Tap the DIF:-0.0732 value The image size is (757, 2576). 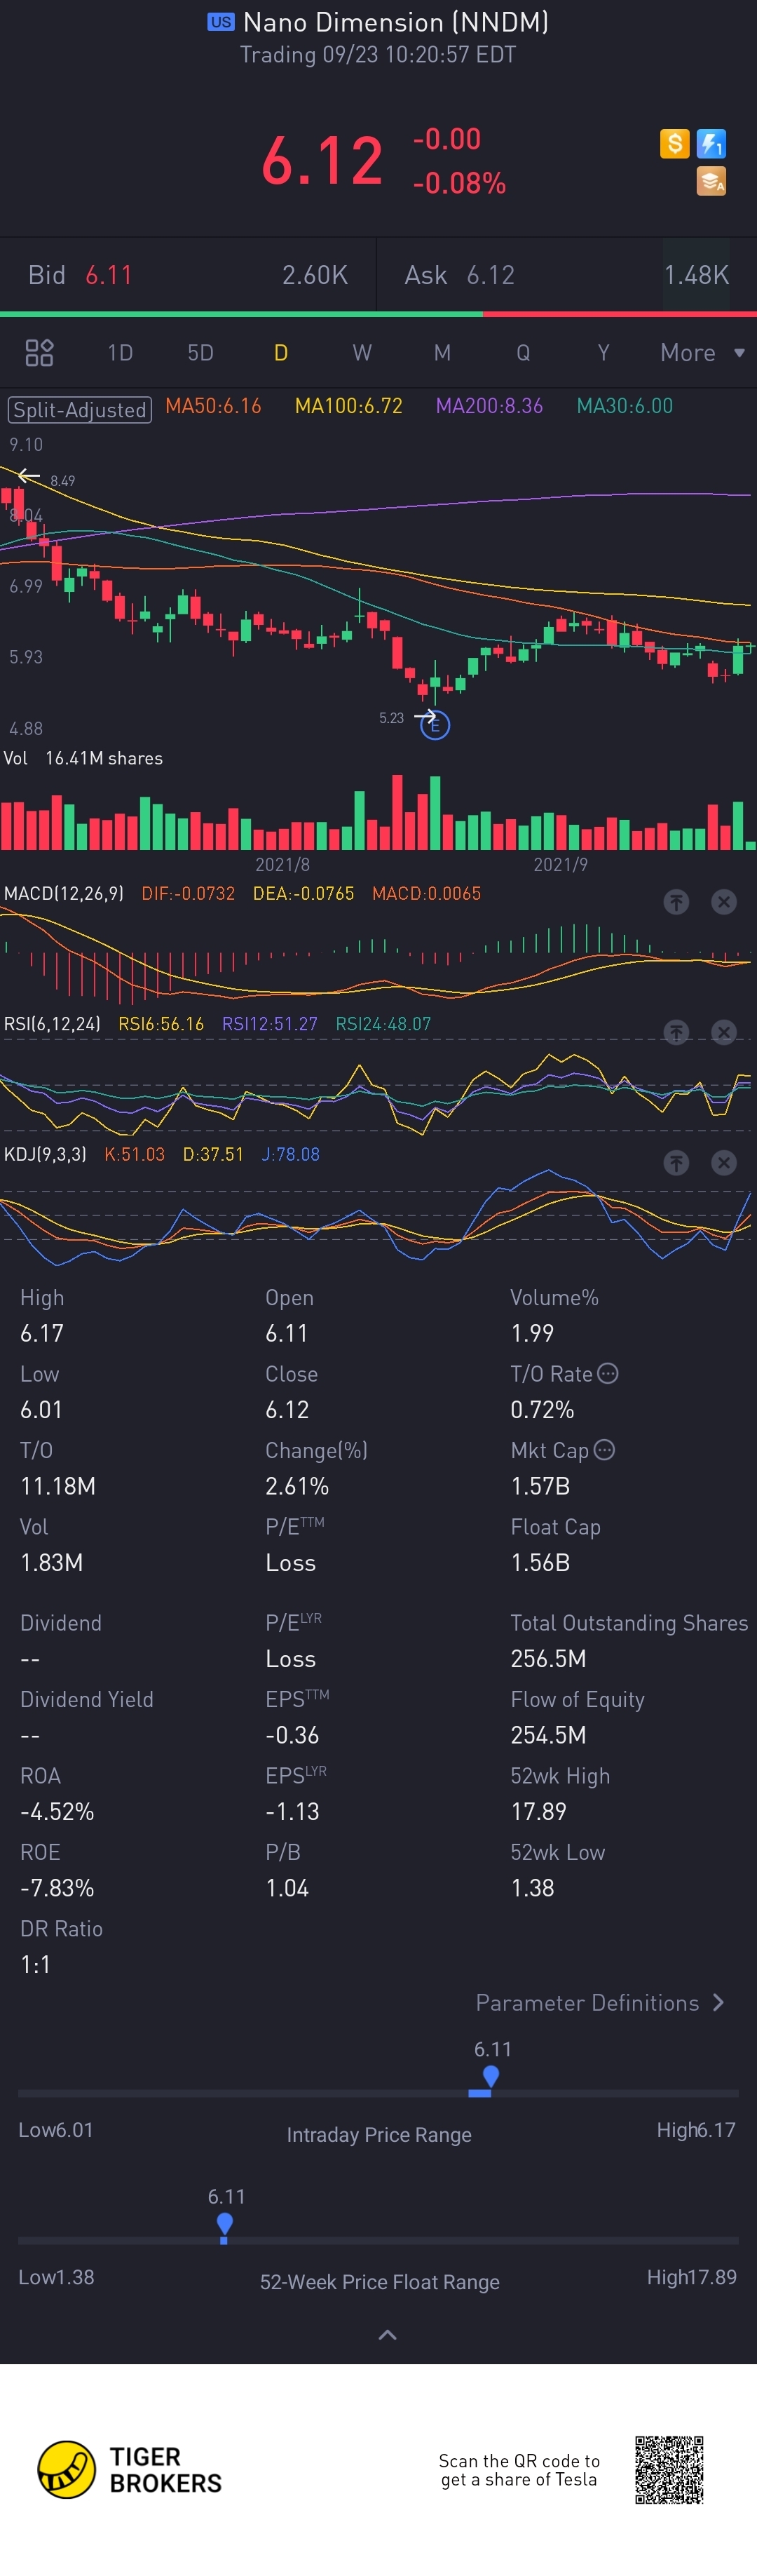point(188,893)
